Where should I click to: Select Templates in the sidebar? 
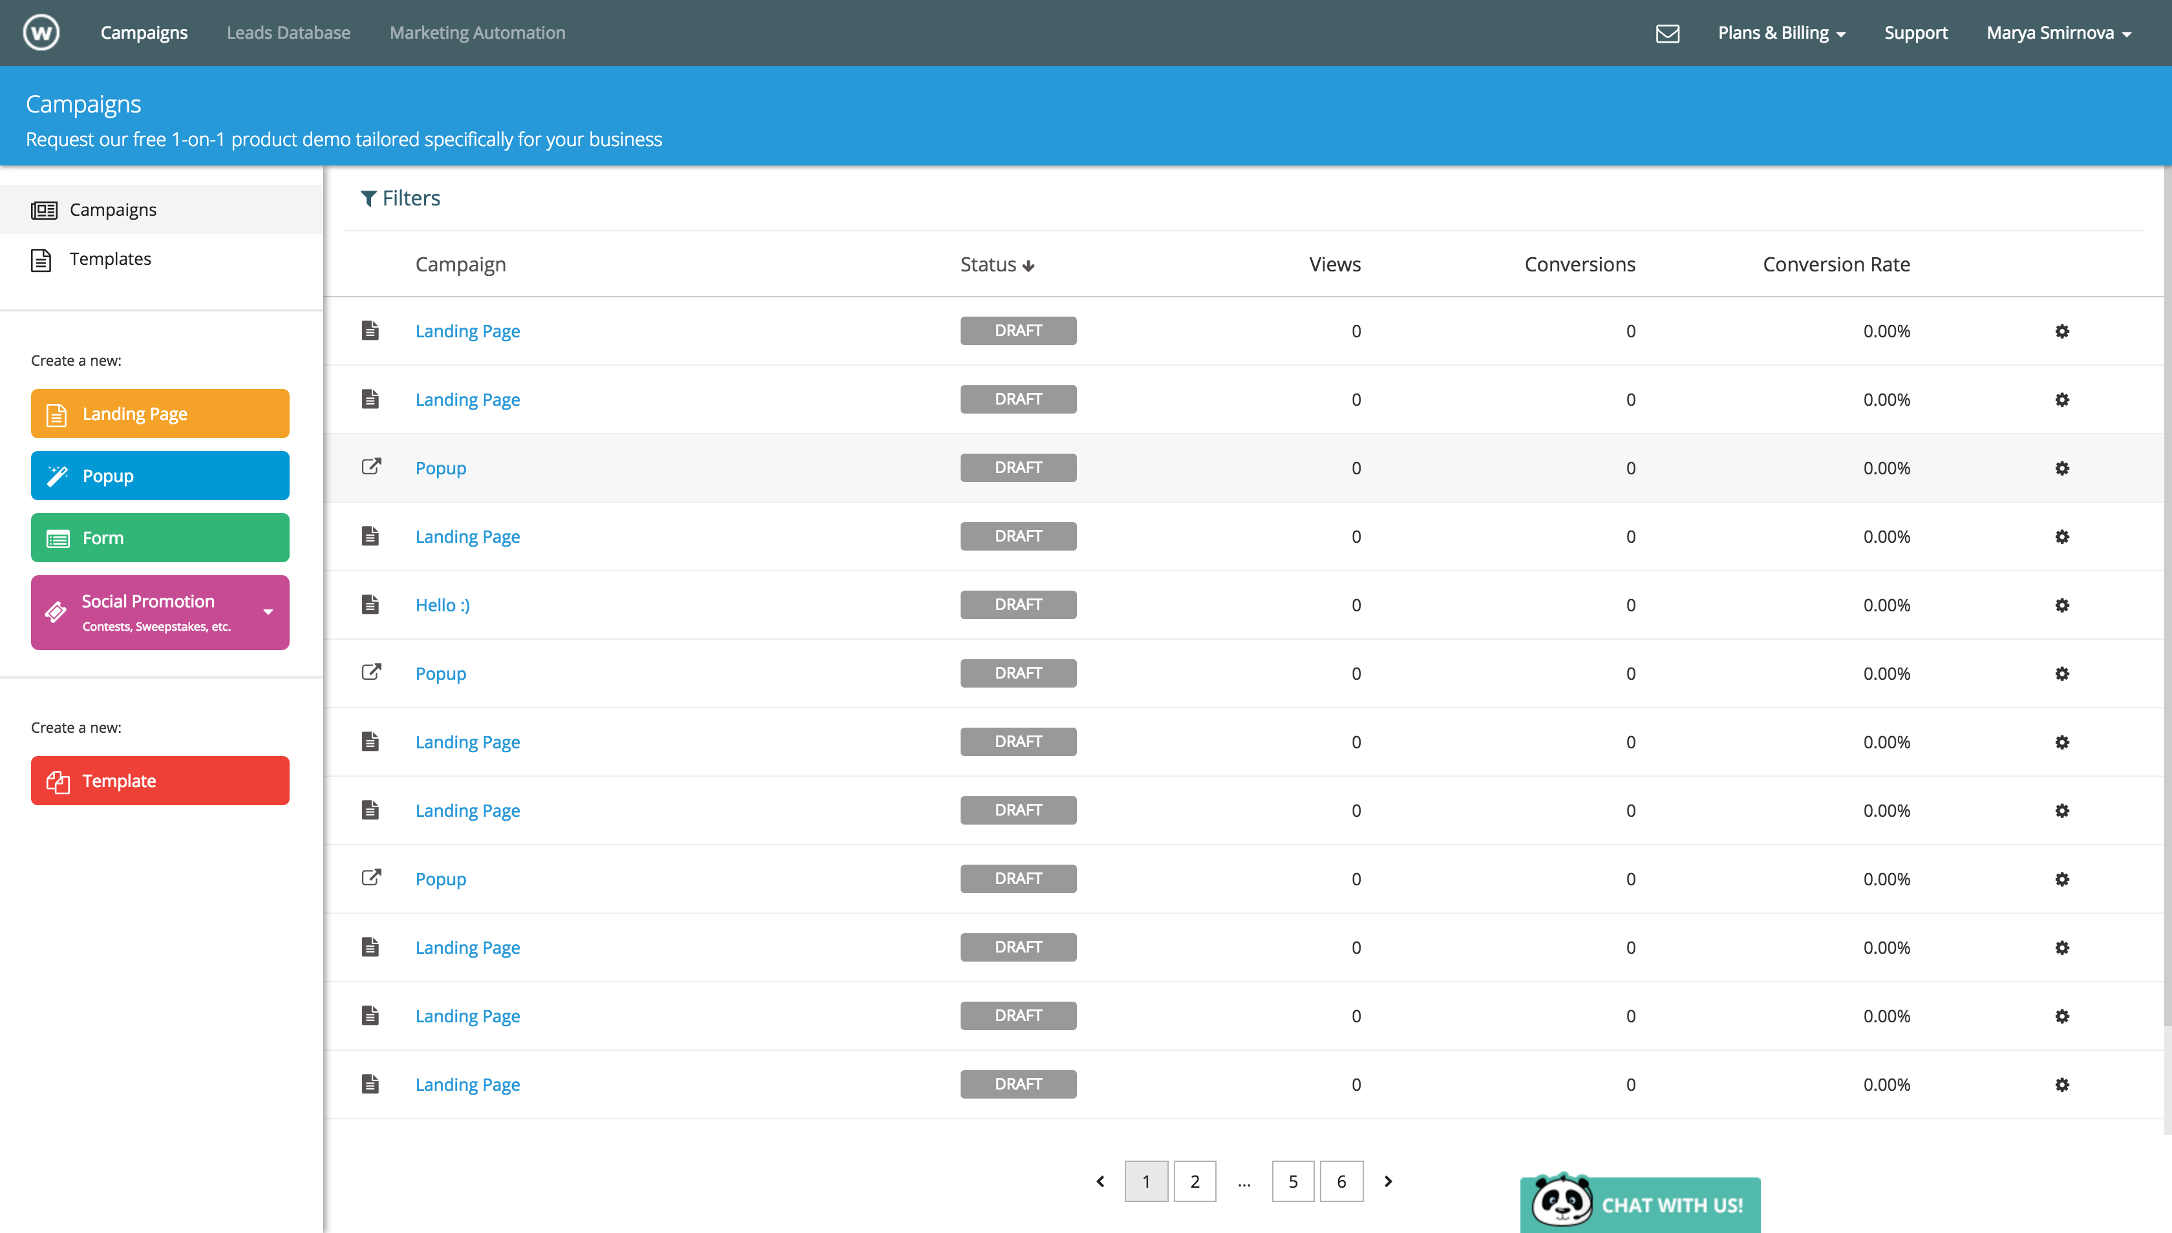pos(161,259)
